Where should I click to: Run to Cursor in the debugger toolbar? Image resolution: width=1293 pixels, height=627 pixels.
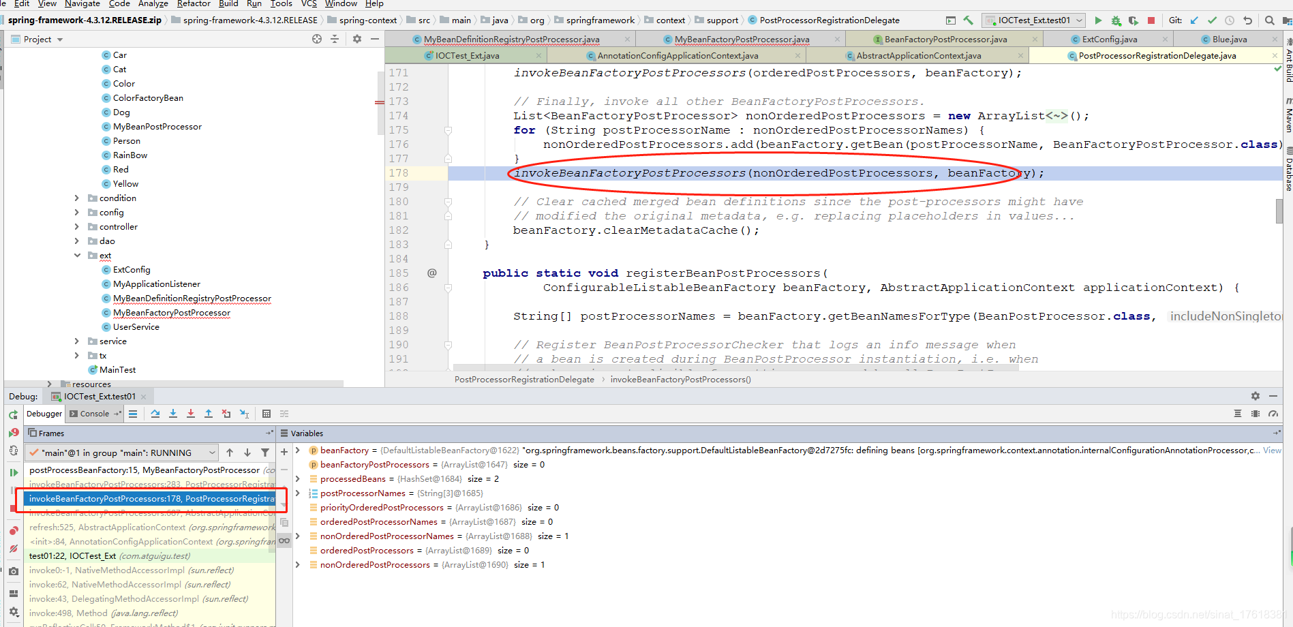(x=244, y=414)
